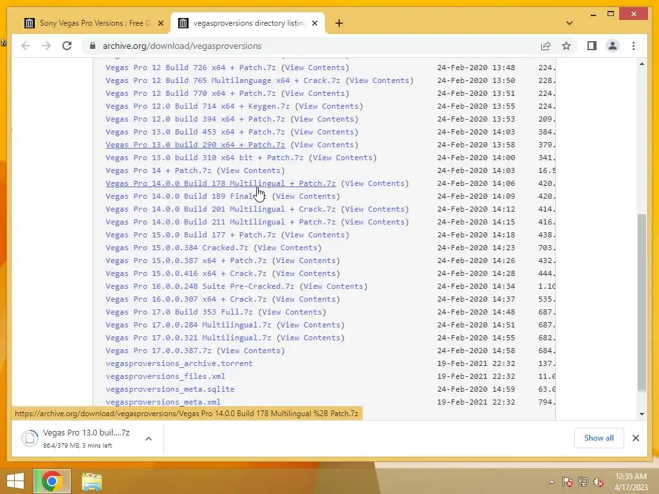This screenshot has height=494, width=659.
Task: Download Vegas Pro 13.0 Build 453 x64 + Patch.7z
Action: click(x=196, y=132)
